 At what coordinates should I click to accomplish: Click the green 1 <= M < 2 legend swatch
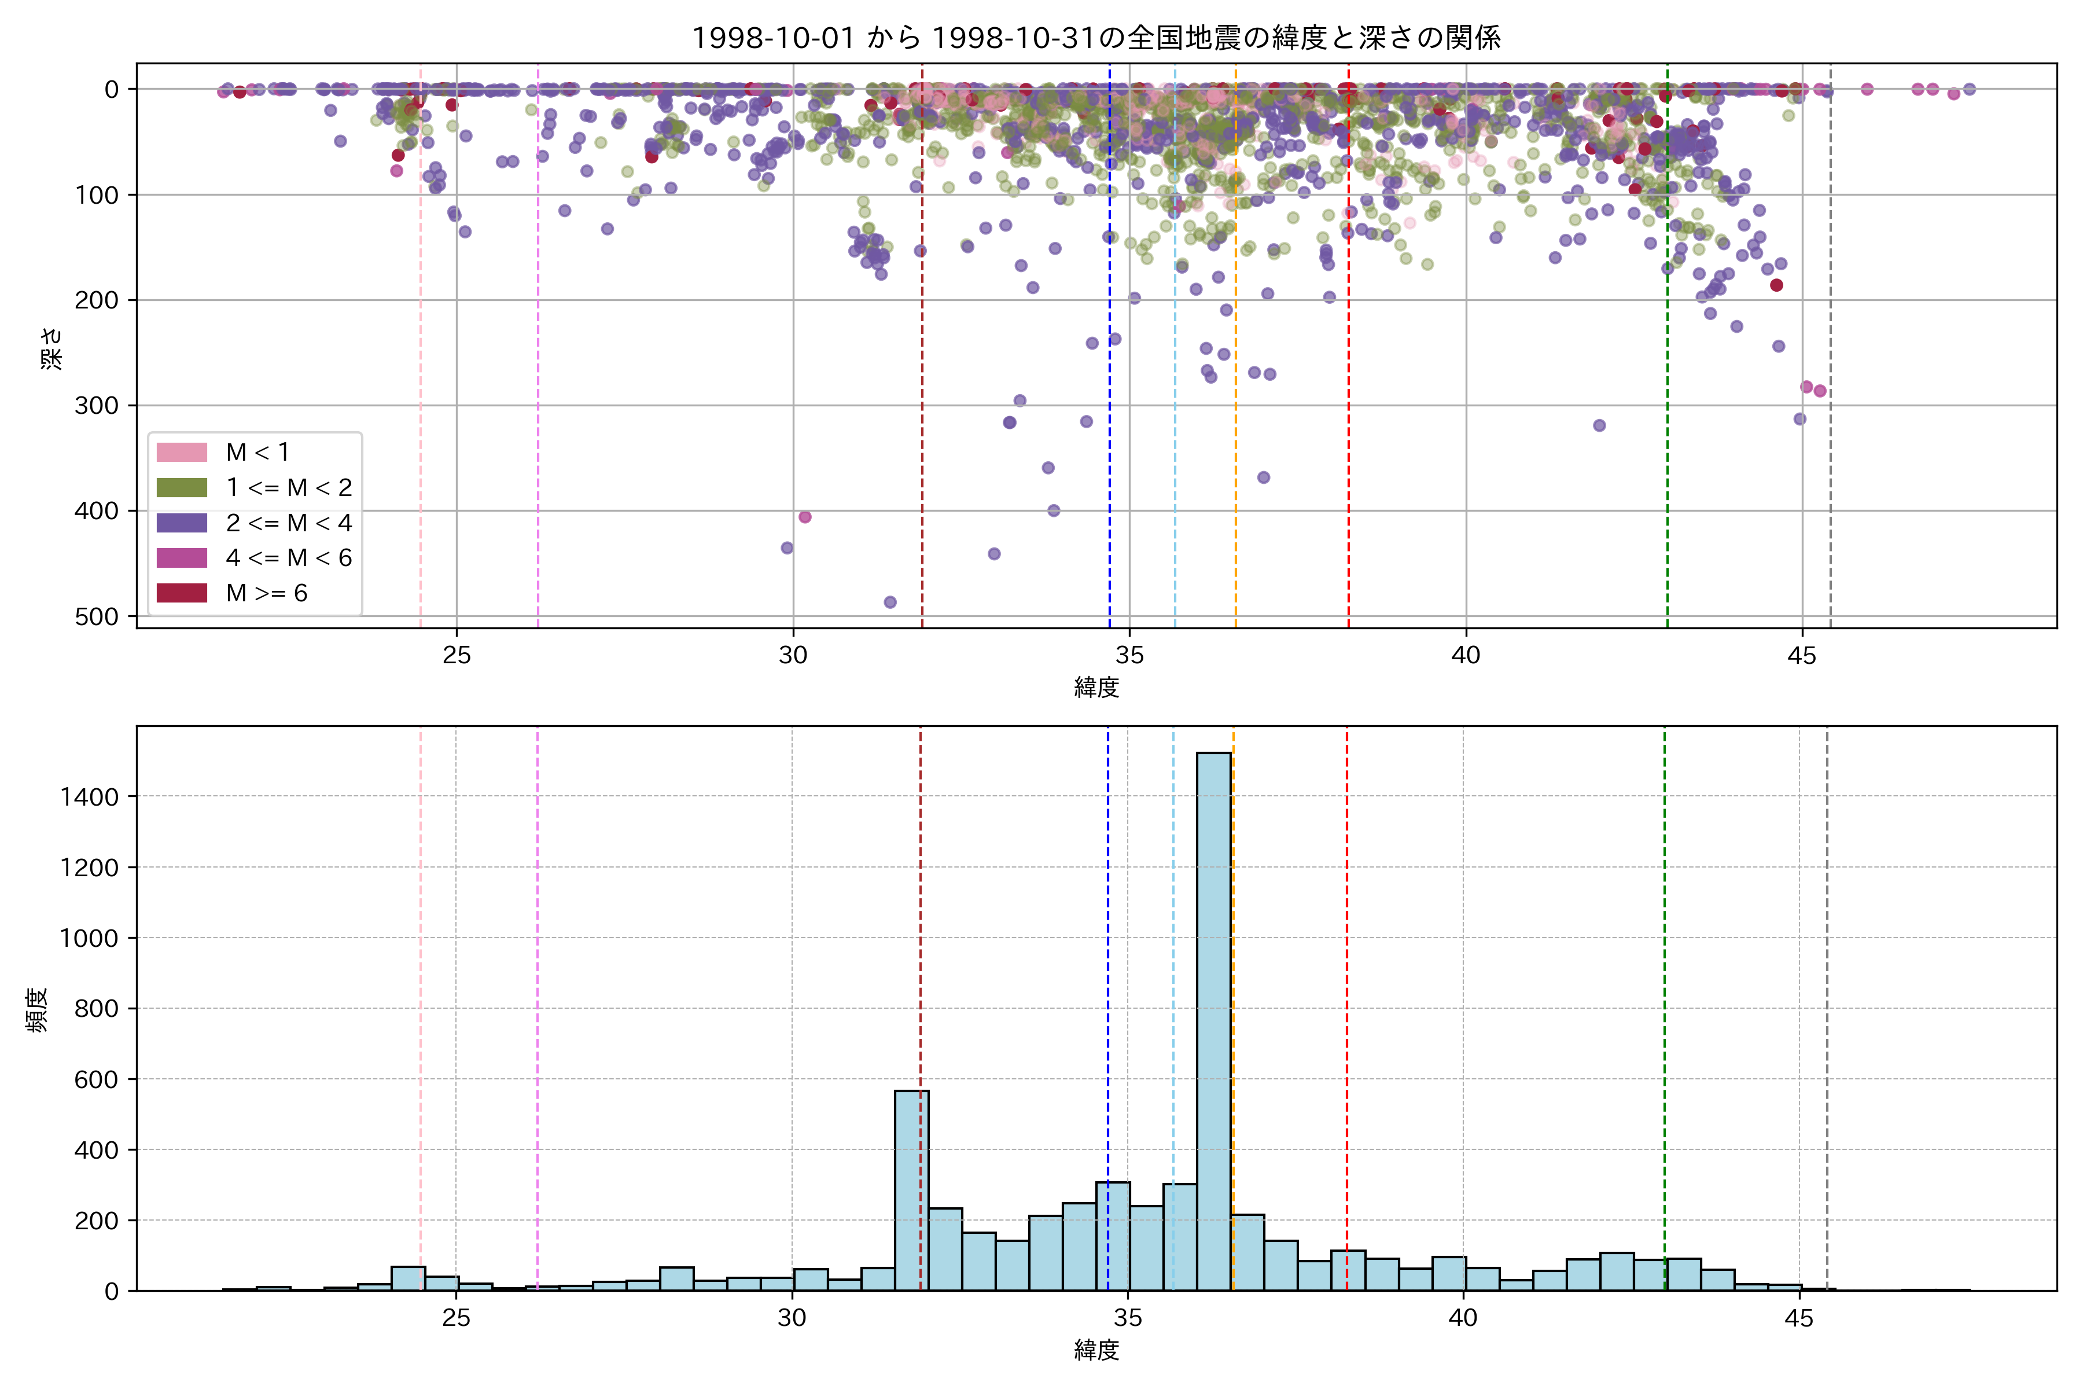182,487
